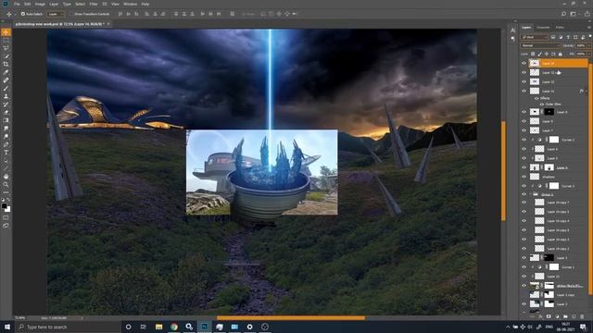Collapse the Group 1 folder arrow
Screen dimensions: 593x333
[x=531, y=194]
